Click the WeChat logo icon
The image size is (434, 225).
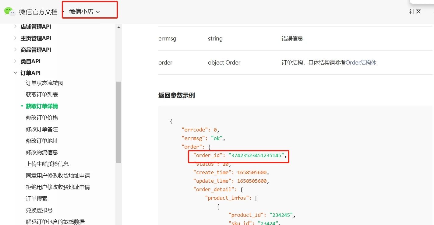[x=9, y=12]
